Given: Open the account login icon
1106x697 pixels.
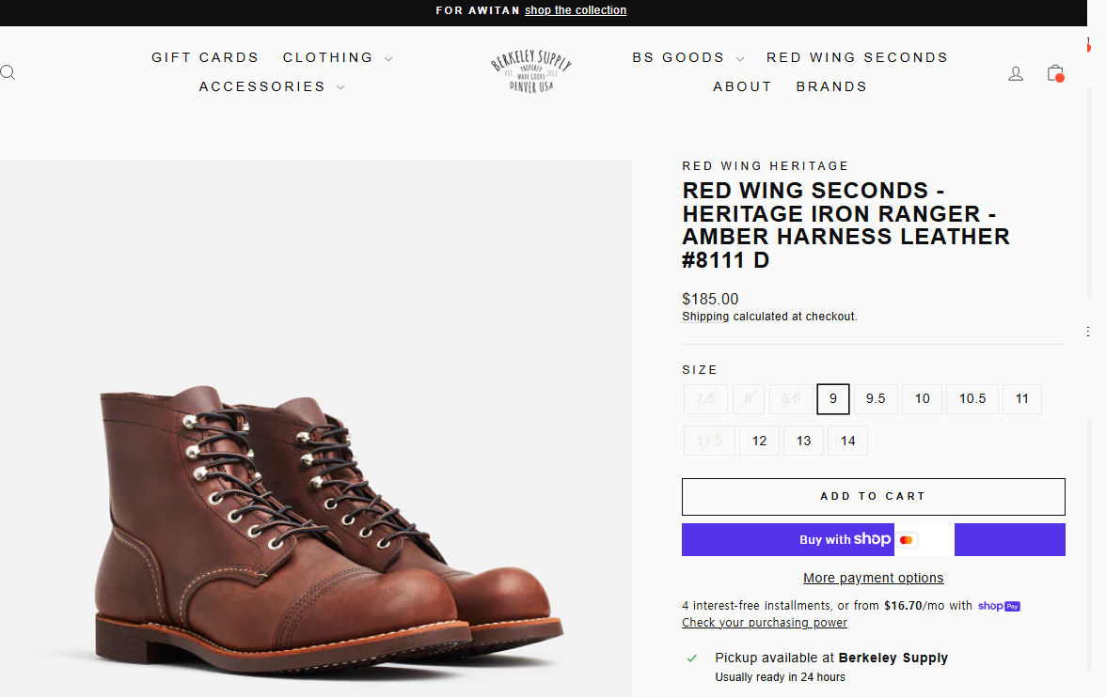Looking at the screenshot, I should tap(1016, 73).
